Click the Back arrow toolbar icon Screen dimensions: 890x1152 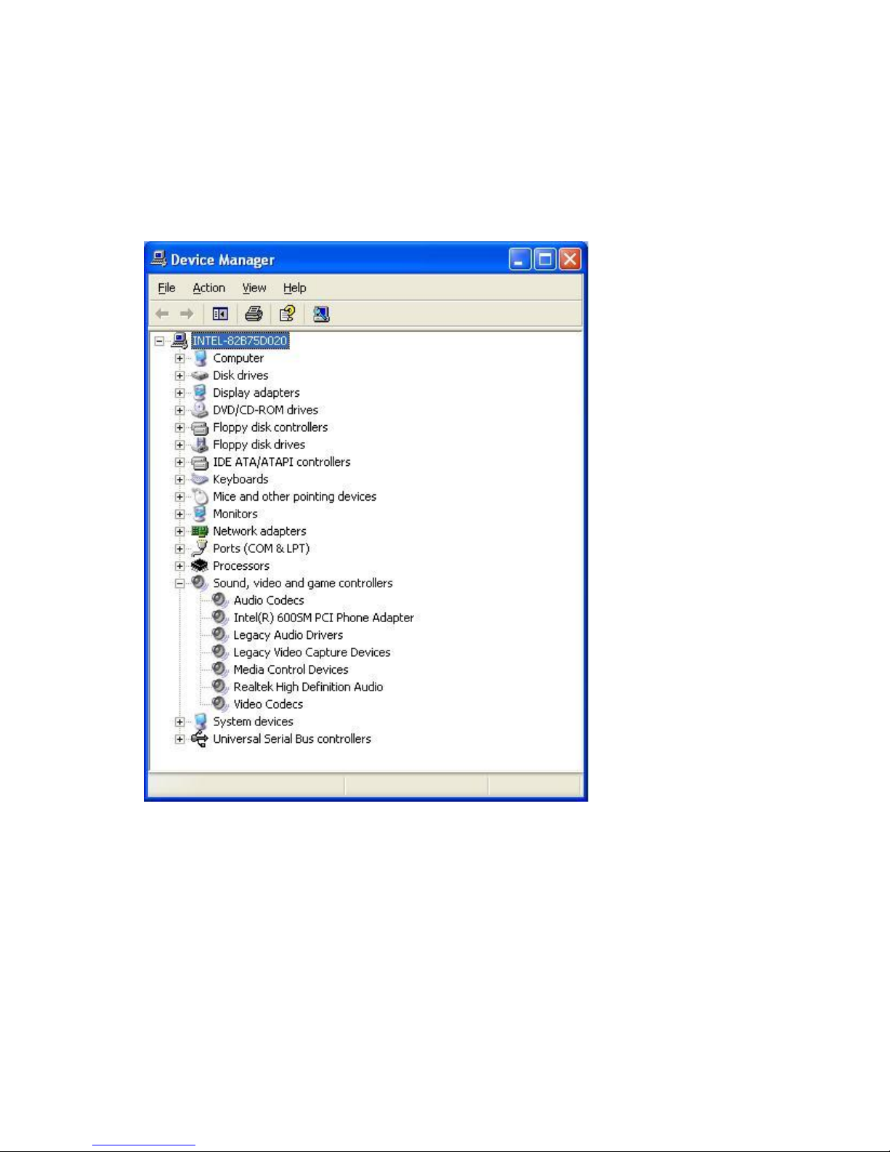tap(162, 313)
